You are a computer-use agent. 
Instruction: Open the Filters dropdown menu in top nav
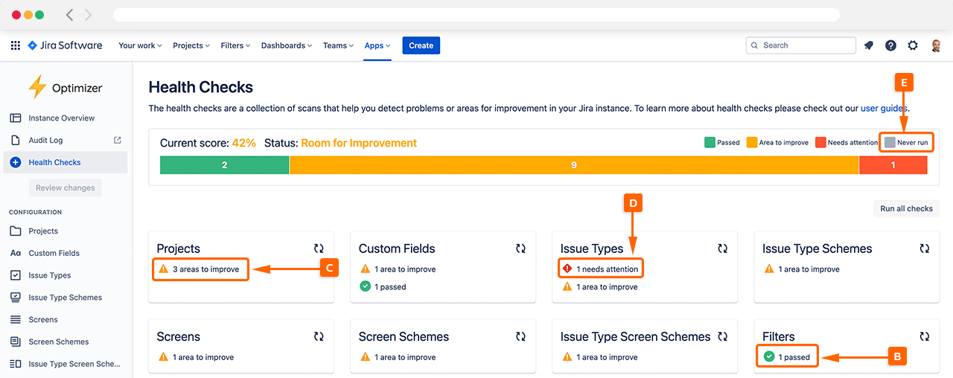click(x=235, y=45)
